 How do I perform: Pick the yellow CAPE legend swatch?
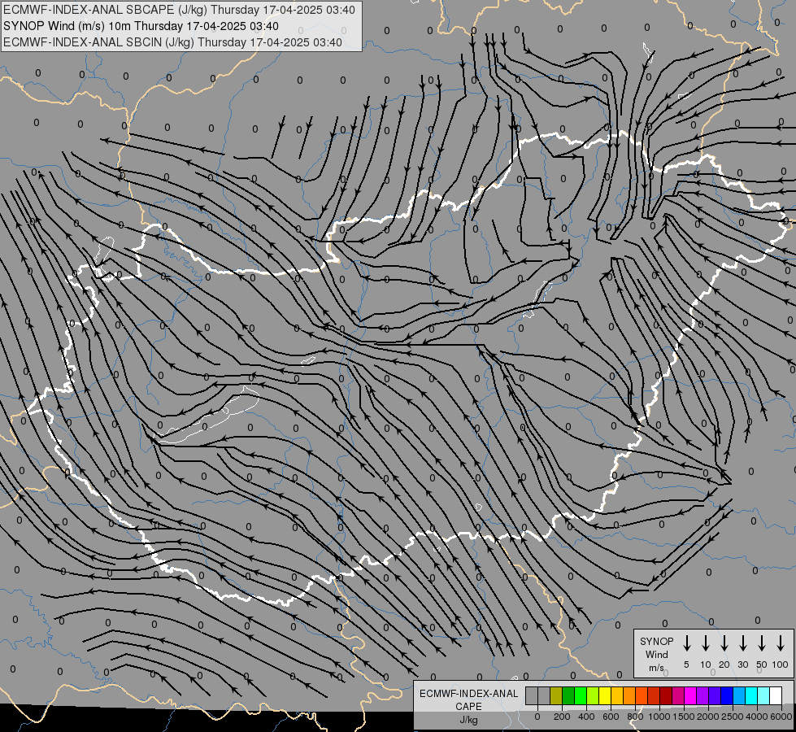(605, 695)
